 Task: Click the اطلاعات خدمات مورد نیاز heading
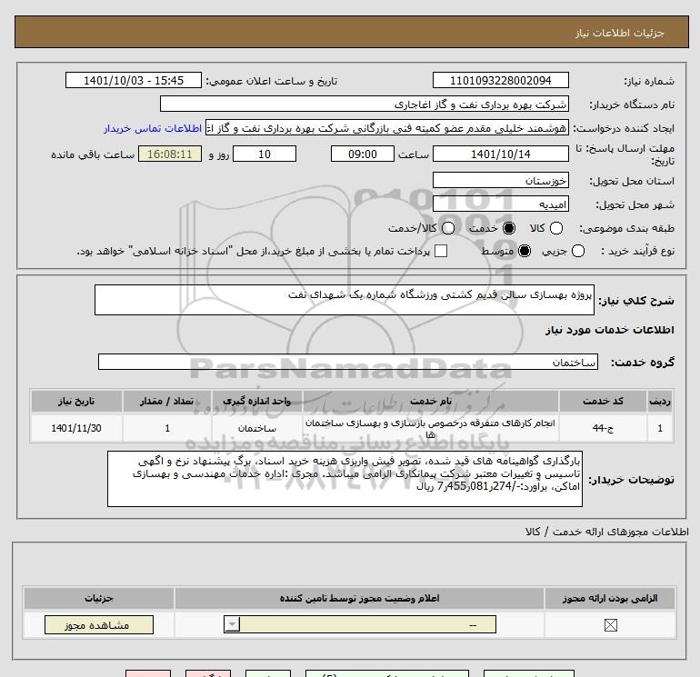(609, 330)
